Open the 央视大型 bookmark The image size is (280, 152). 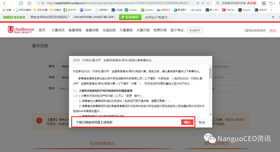coord(164,10)
